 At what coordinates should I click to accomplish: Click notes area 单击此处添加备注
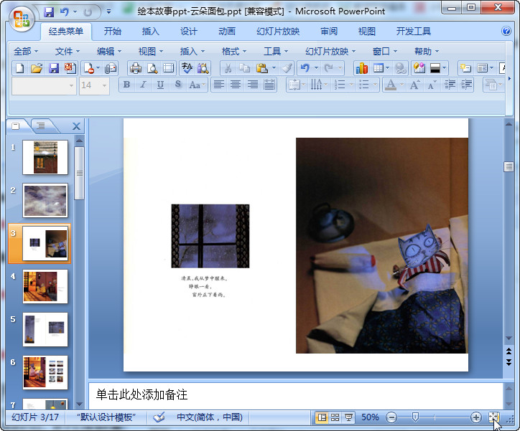(x=296, y=395)
